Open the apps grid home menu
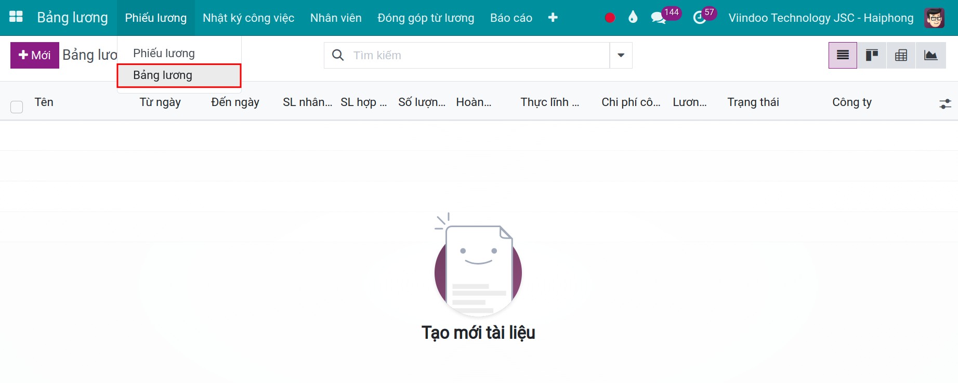Image resolution: width=958 pixels, height=383 pixels. click(x=16, y=17)
